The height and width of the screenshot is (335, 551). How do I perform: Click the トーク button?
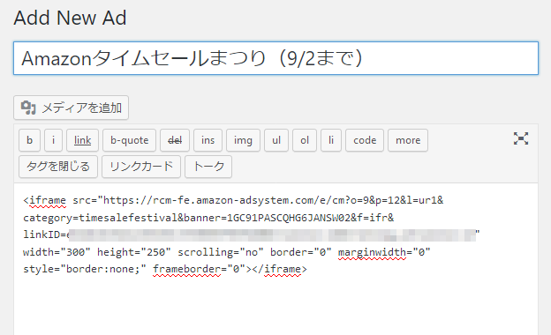coord(208,167)
